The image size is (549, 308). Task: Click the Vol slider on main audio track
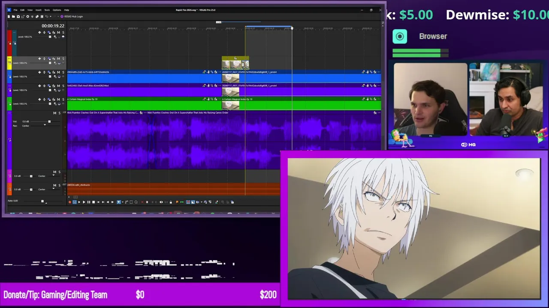[49, 121]
